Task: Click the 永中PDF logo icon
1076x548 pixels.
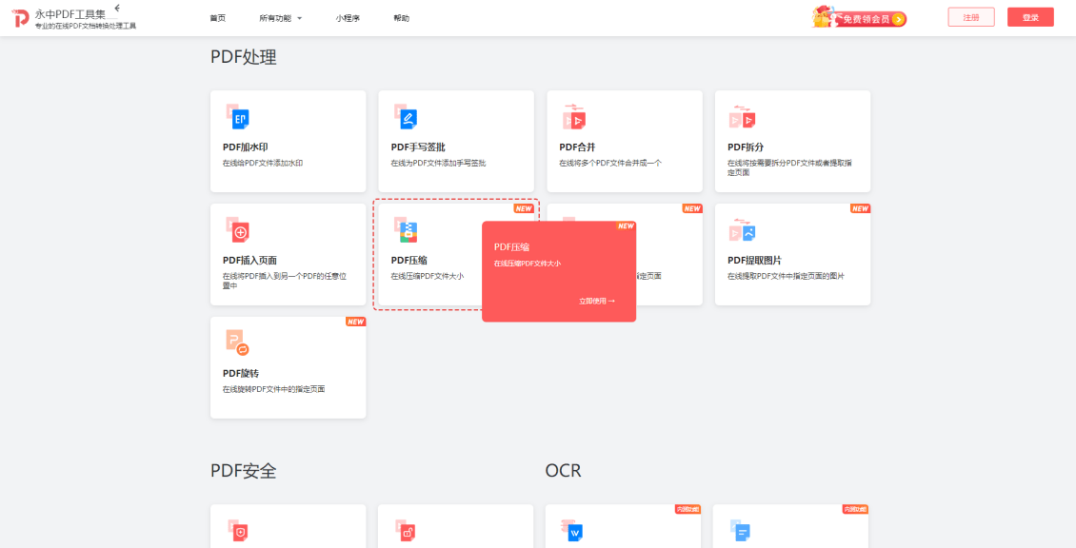Action: [x=21, y=18]
